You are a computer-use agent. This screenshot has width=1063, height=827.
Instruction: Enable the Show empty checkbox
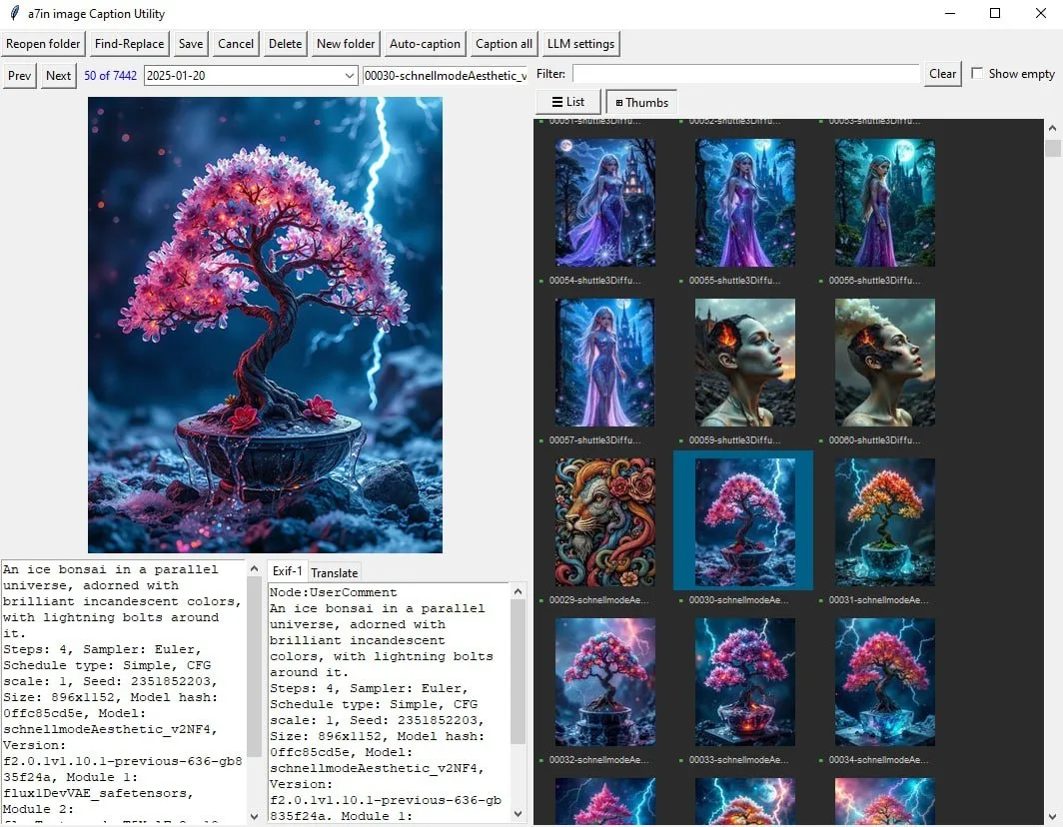(x=977, y=73)
